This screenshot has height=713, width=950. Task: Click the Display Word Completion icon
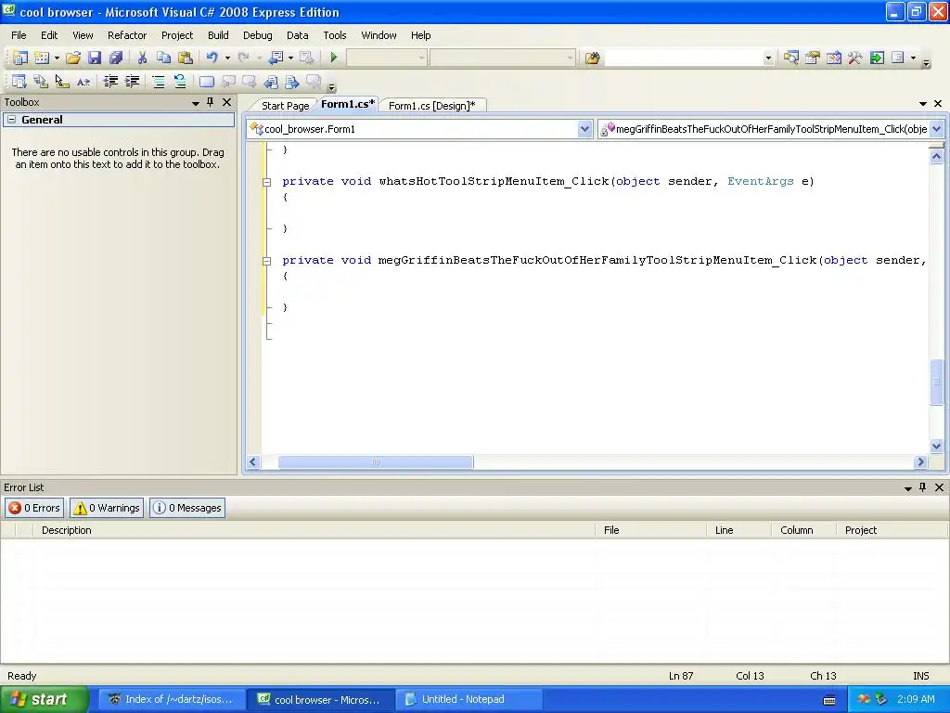[x=83, y=82]
